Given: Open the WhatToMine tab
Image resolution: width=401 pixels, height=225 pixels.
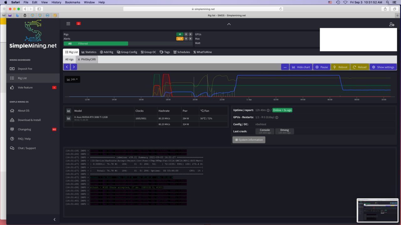Looking at the screenshot, I should point(203,52).
